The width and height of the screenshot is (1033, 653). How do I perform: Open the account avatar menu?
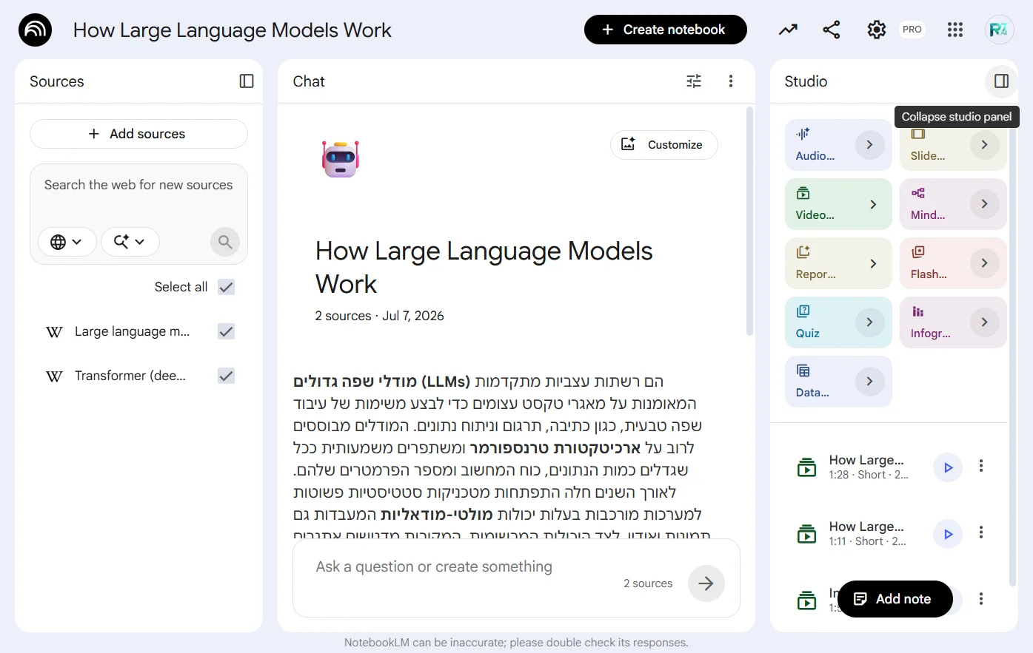(x=999, y=30)
